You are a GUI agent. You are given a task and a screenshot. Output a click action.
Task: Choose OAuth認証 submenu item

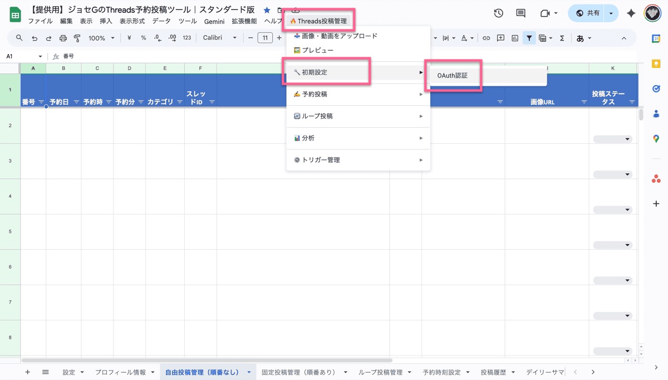[x=488, y=75]
